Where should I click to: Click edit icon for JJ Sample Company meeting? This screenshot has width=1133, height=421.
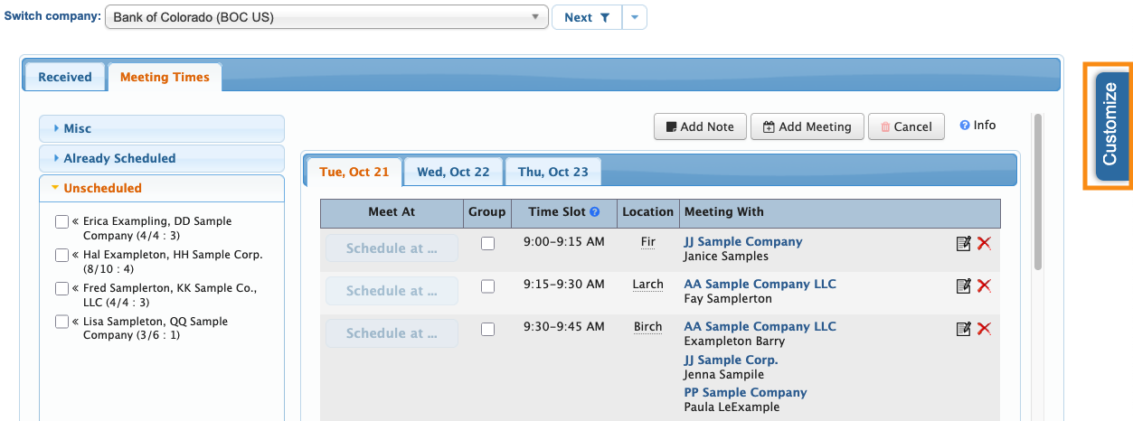(964, 243)
